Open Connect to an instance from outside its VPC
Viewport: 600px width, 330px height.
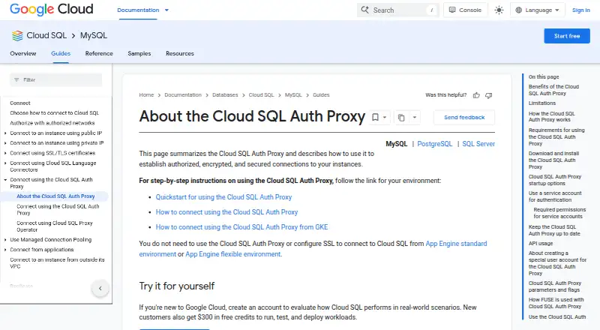57,263
